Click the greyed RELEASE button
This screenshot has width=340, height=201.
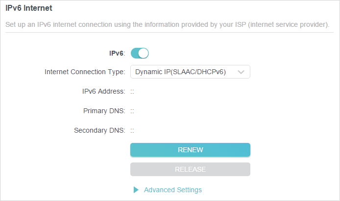(190, 169)
